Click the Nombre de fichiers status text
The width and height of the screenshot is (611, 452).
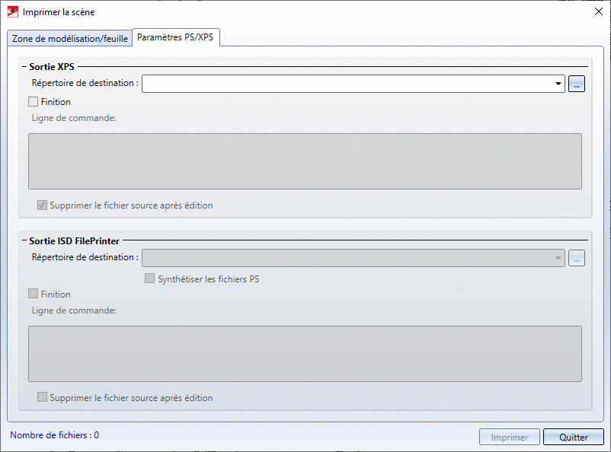54,436
